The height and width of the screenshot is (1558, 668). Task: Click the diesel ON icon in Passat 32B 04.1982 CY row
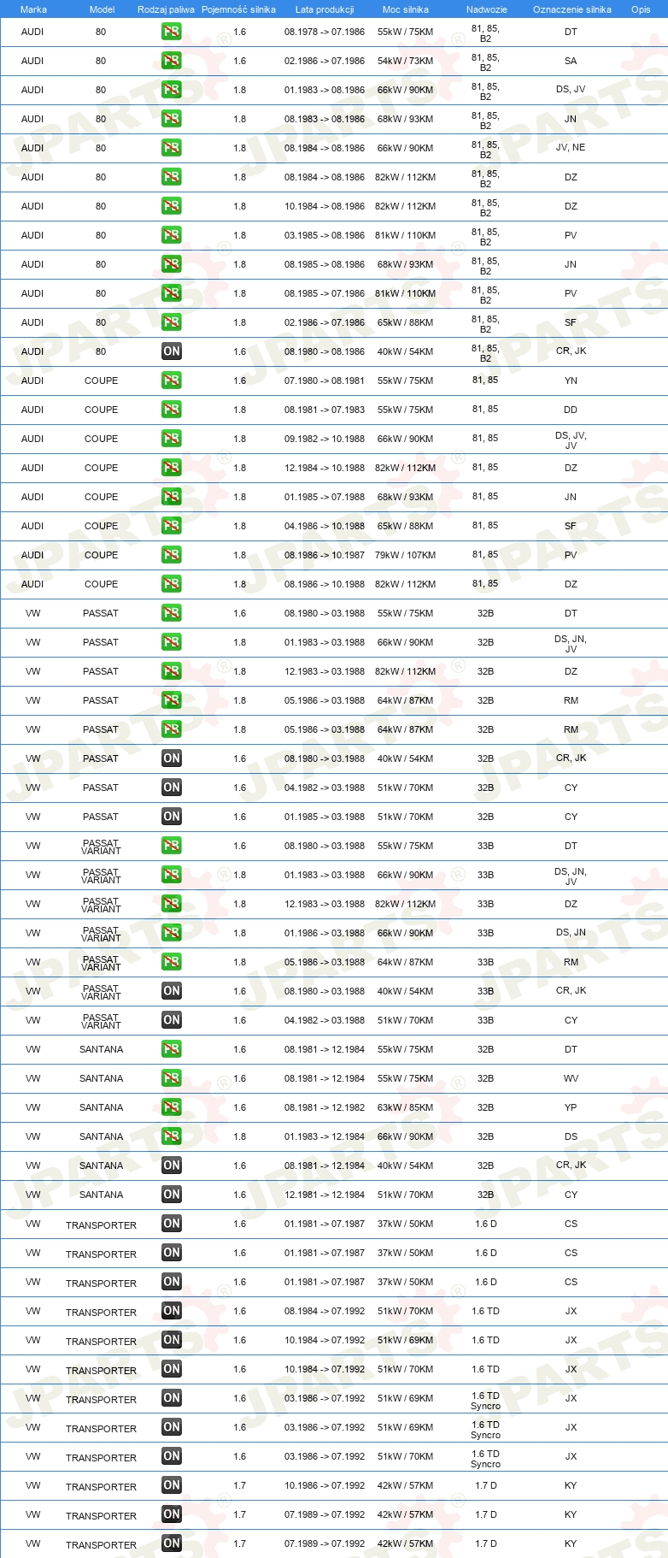pyautogui.click(x=172, y=788)
